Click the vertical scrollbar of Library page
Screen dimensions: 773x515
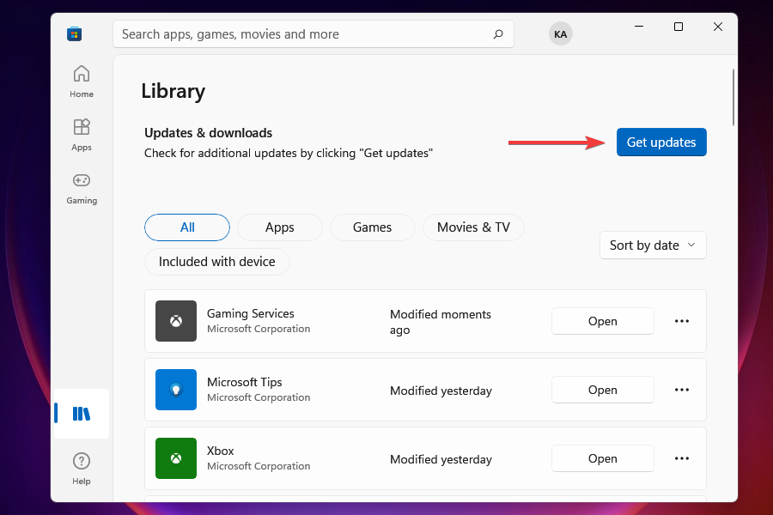click(x=733, y=98)
